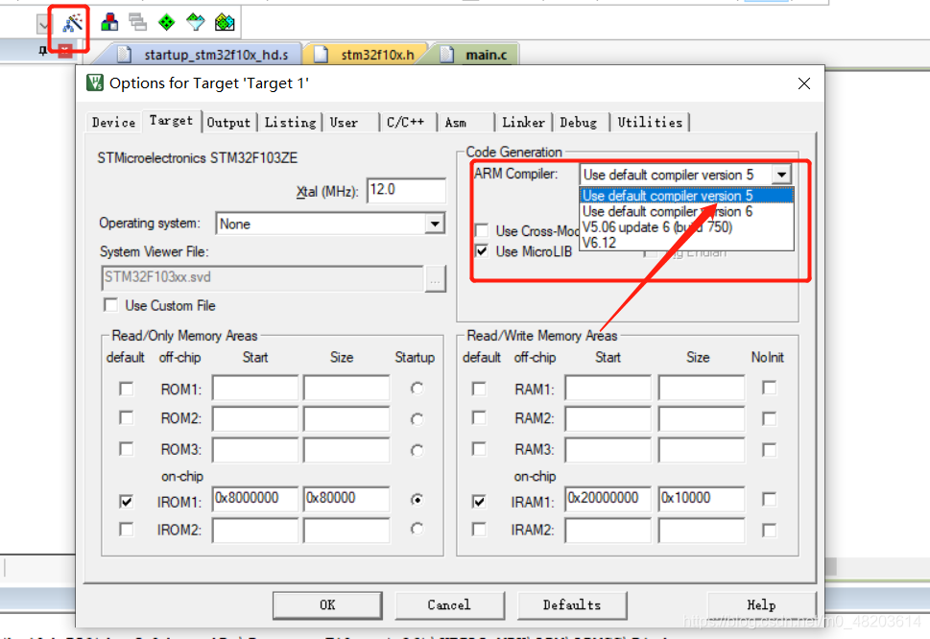The height and width of the screenshot is (639, 930).
Task: Select IROM2 Startup radio button
Action: coord(417,528)
